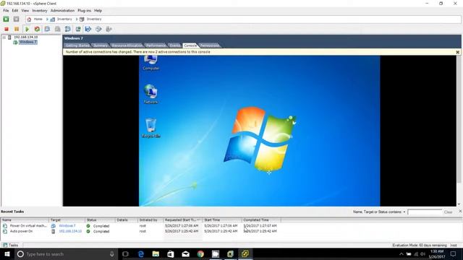This screenshot has width=463, height=260.
Task: Power off VM with red stop icon
Action: 7,29
